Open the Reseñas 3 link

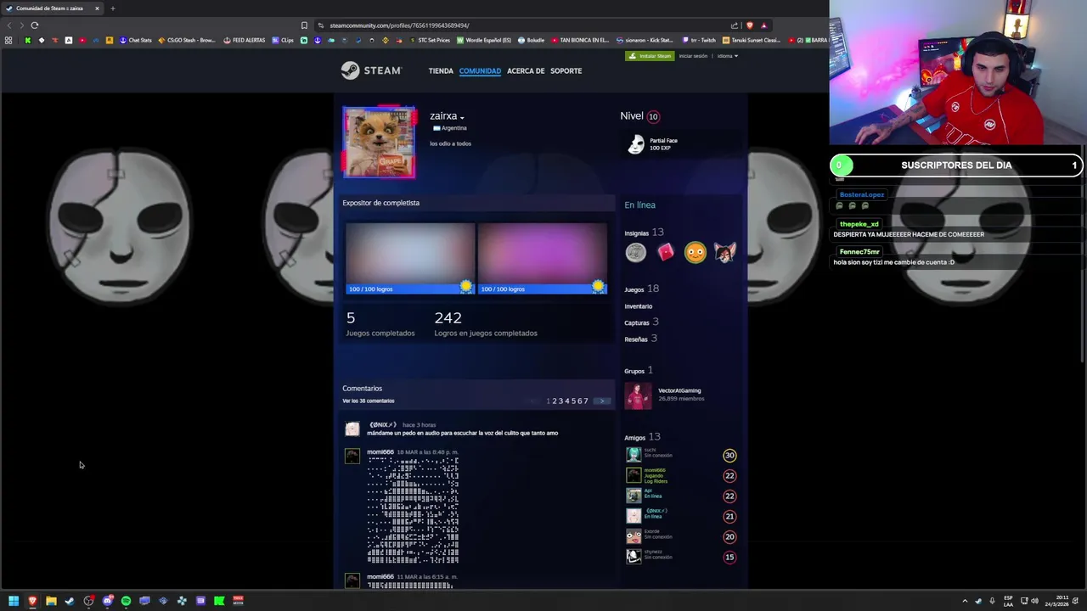tap(640, 339)
